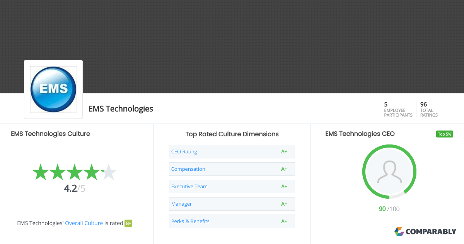Click the half-filled fifth star
Image resolution: width=464 pixels, height=244 pixels.
[x=109, y=172]
